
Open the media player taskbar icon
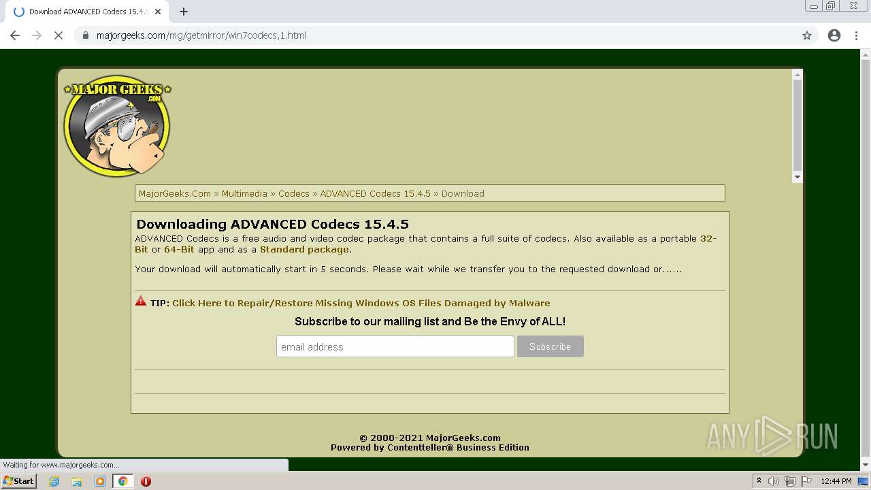tap(100, 481)
